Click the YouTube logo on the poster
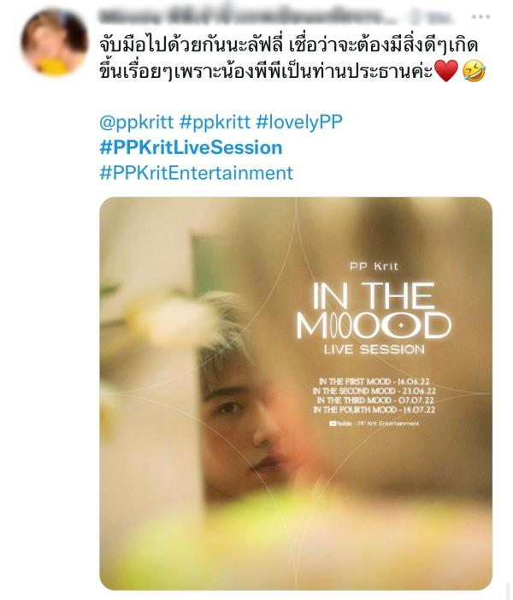513x600 pixels. pyautogui.click(x=333, y=424)
